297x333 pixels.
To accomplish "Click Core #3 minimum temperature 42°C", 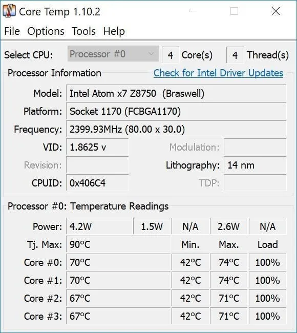I will 190,316.
